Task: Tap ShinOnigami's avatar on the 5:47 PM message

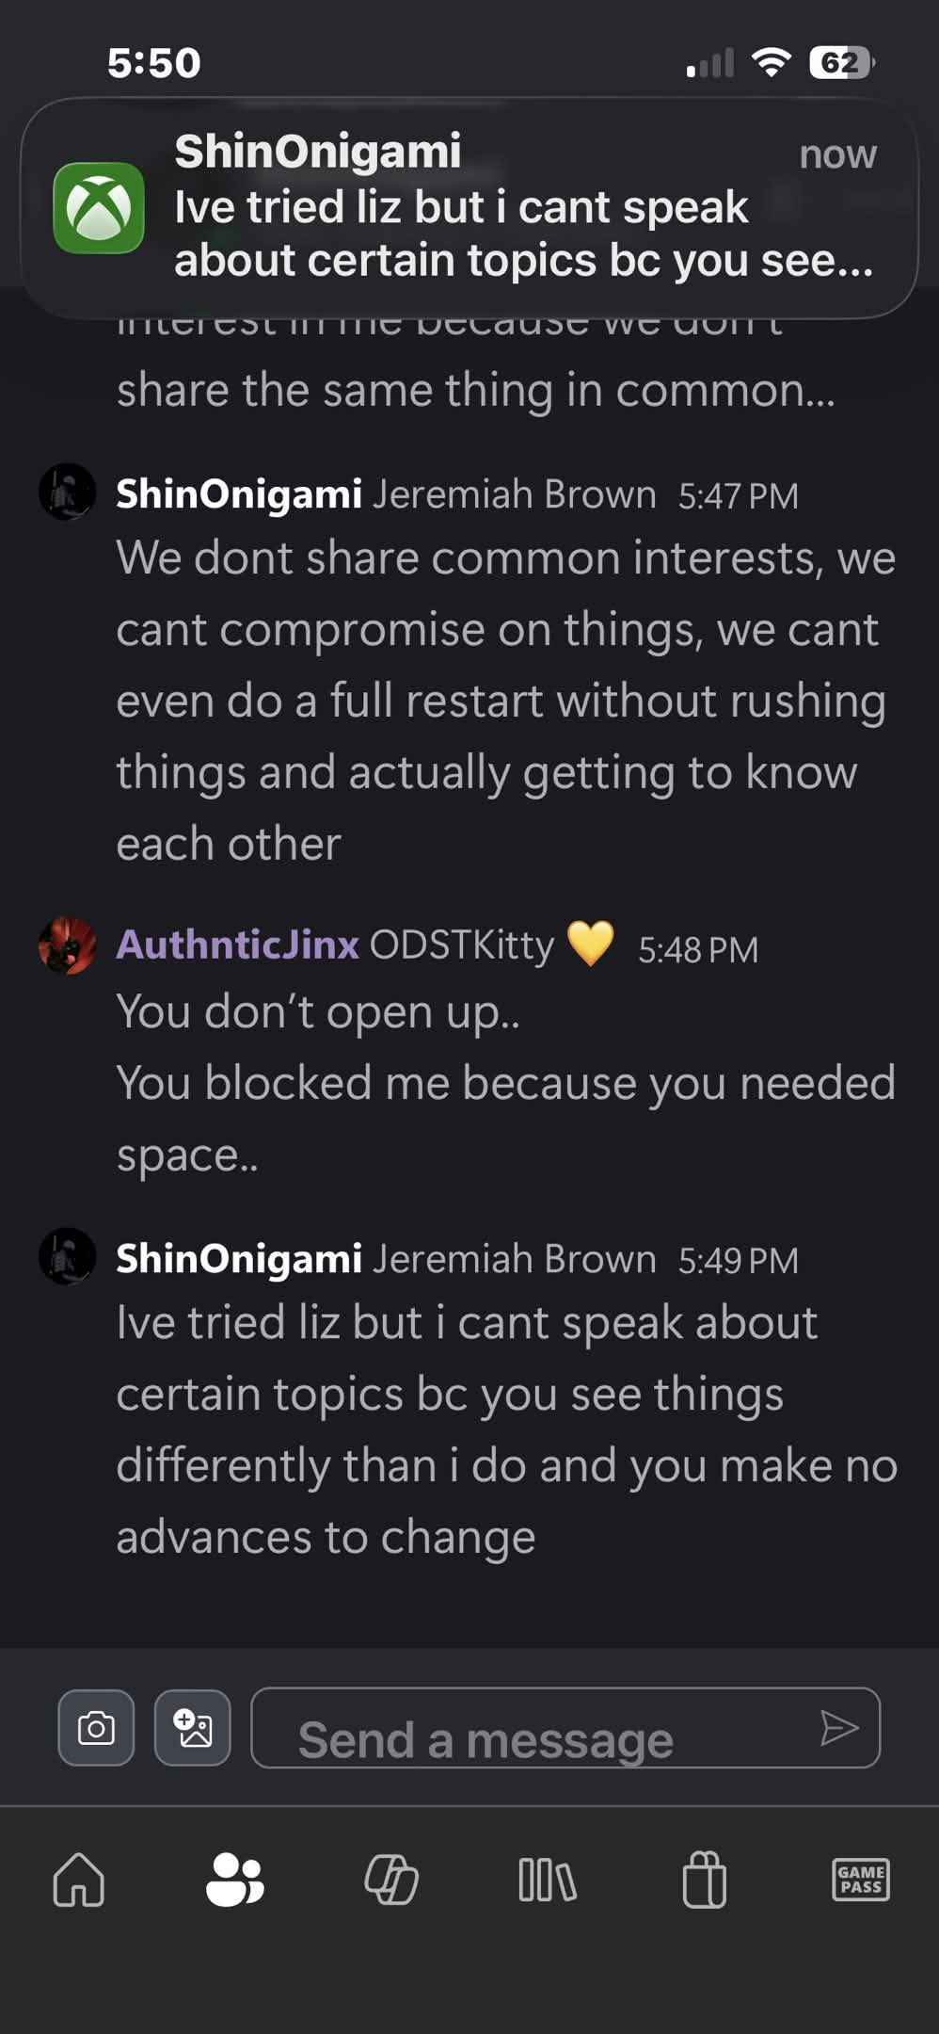Action: (67, 492)
